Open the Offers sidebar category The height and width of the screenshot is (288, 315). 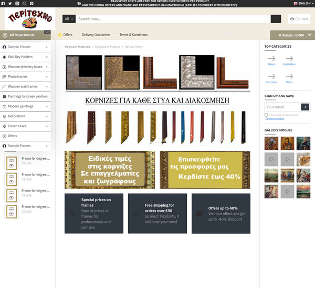[x=25, y=136]
